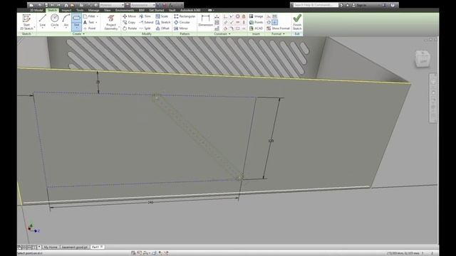
Task: Click the Points import tool
Action: click(256, 22)
